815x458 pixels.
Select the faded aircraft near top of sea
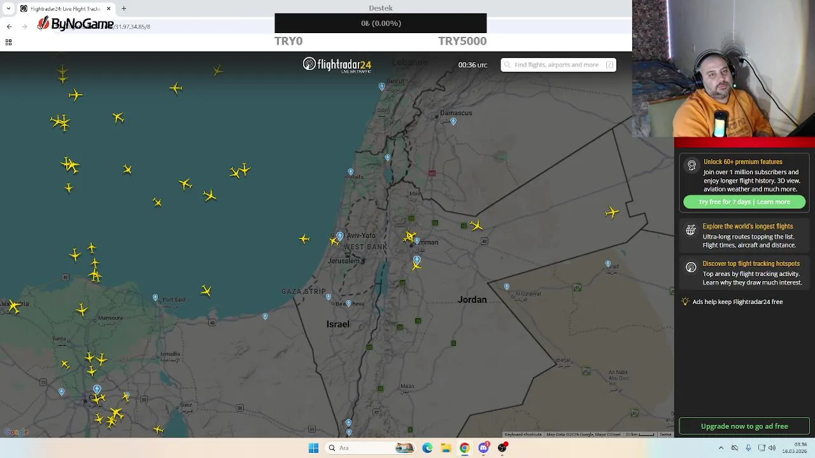[x=218, y=70]
